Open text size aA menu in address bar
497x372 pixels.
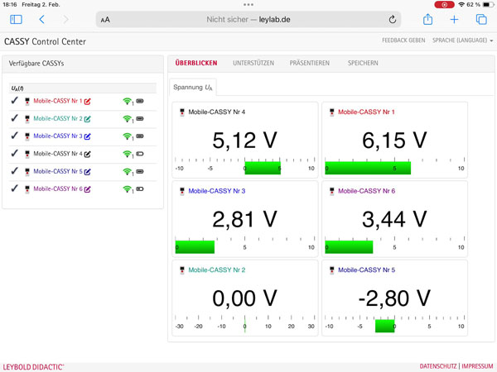[105, 20]
